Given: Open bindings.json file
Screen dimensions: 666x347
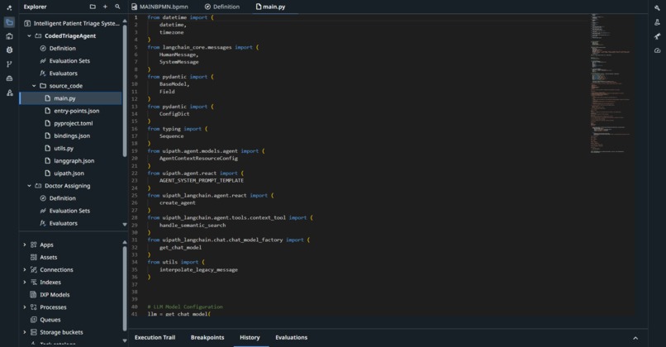Looking at the screenshot, I should pyautogui.click(x=71, y=136).
